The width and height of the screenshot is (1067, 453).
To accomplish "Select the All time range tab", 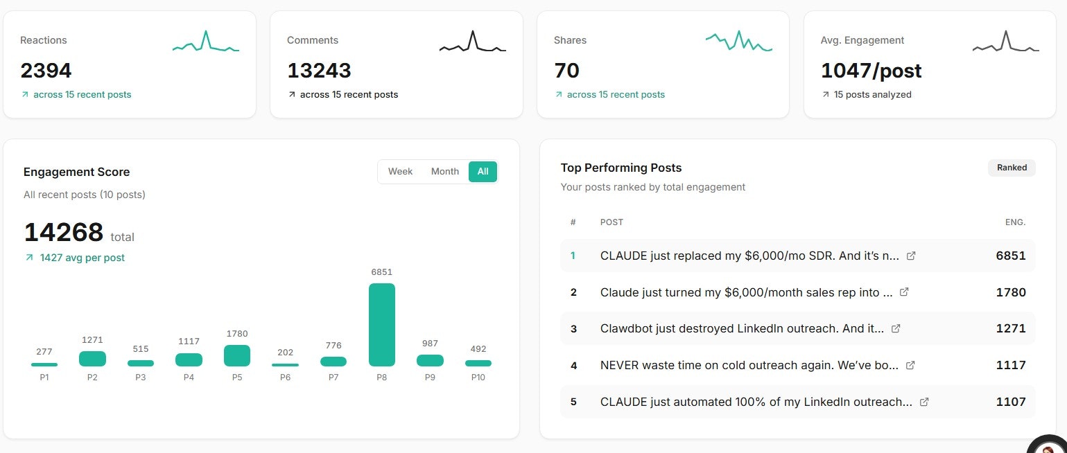I will tap(483, 172).
